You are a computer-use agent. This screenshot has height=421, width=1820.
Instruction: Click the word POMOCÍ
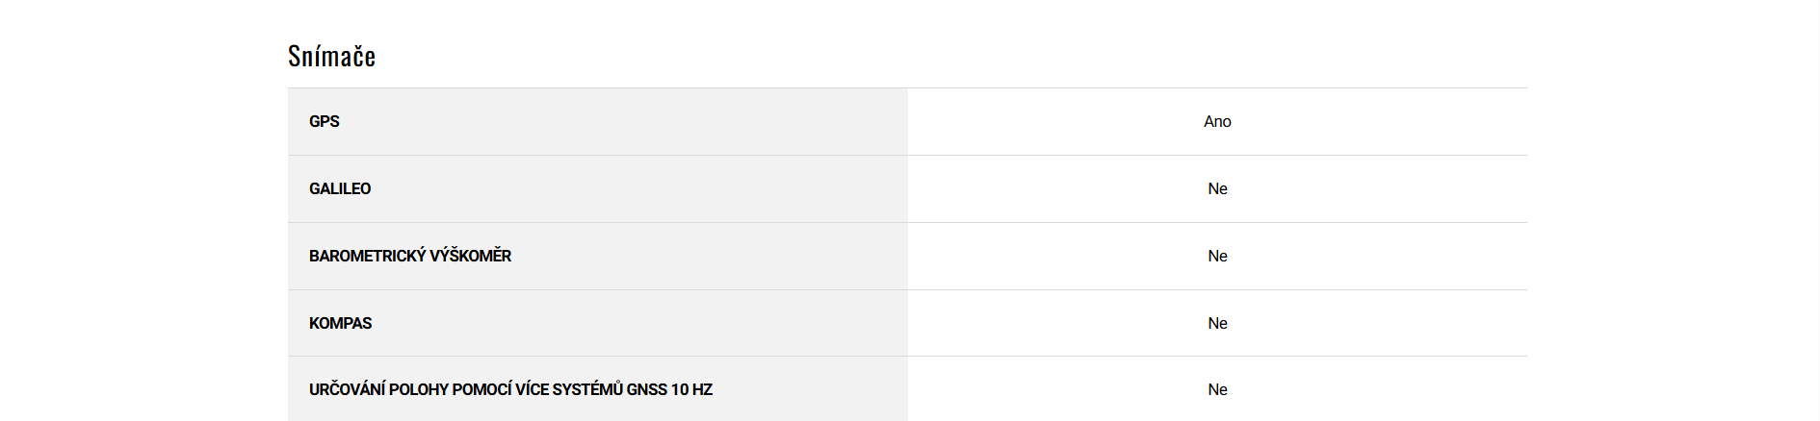(481, 390)
